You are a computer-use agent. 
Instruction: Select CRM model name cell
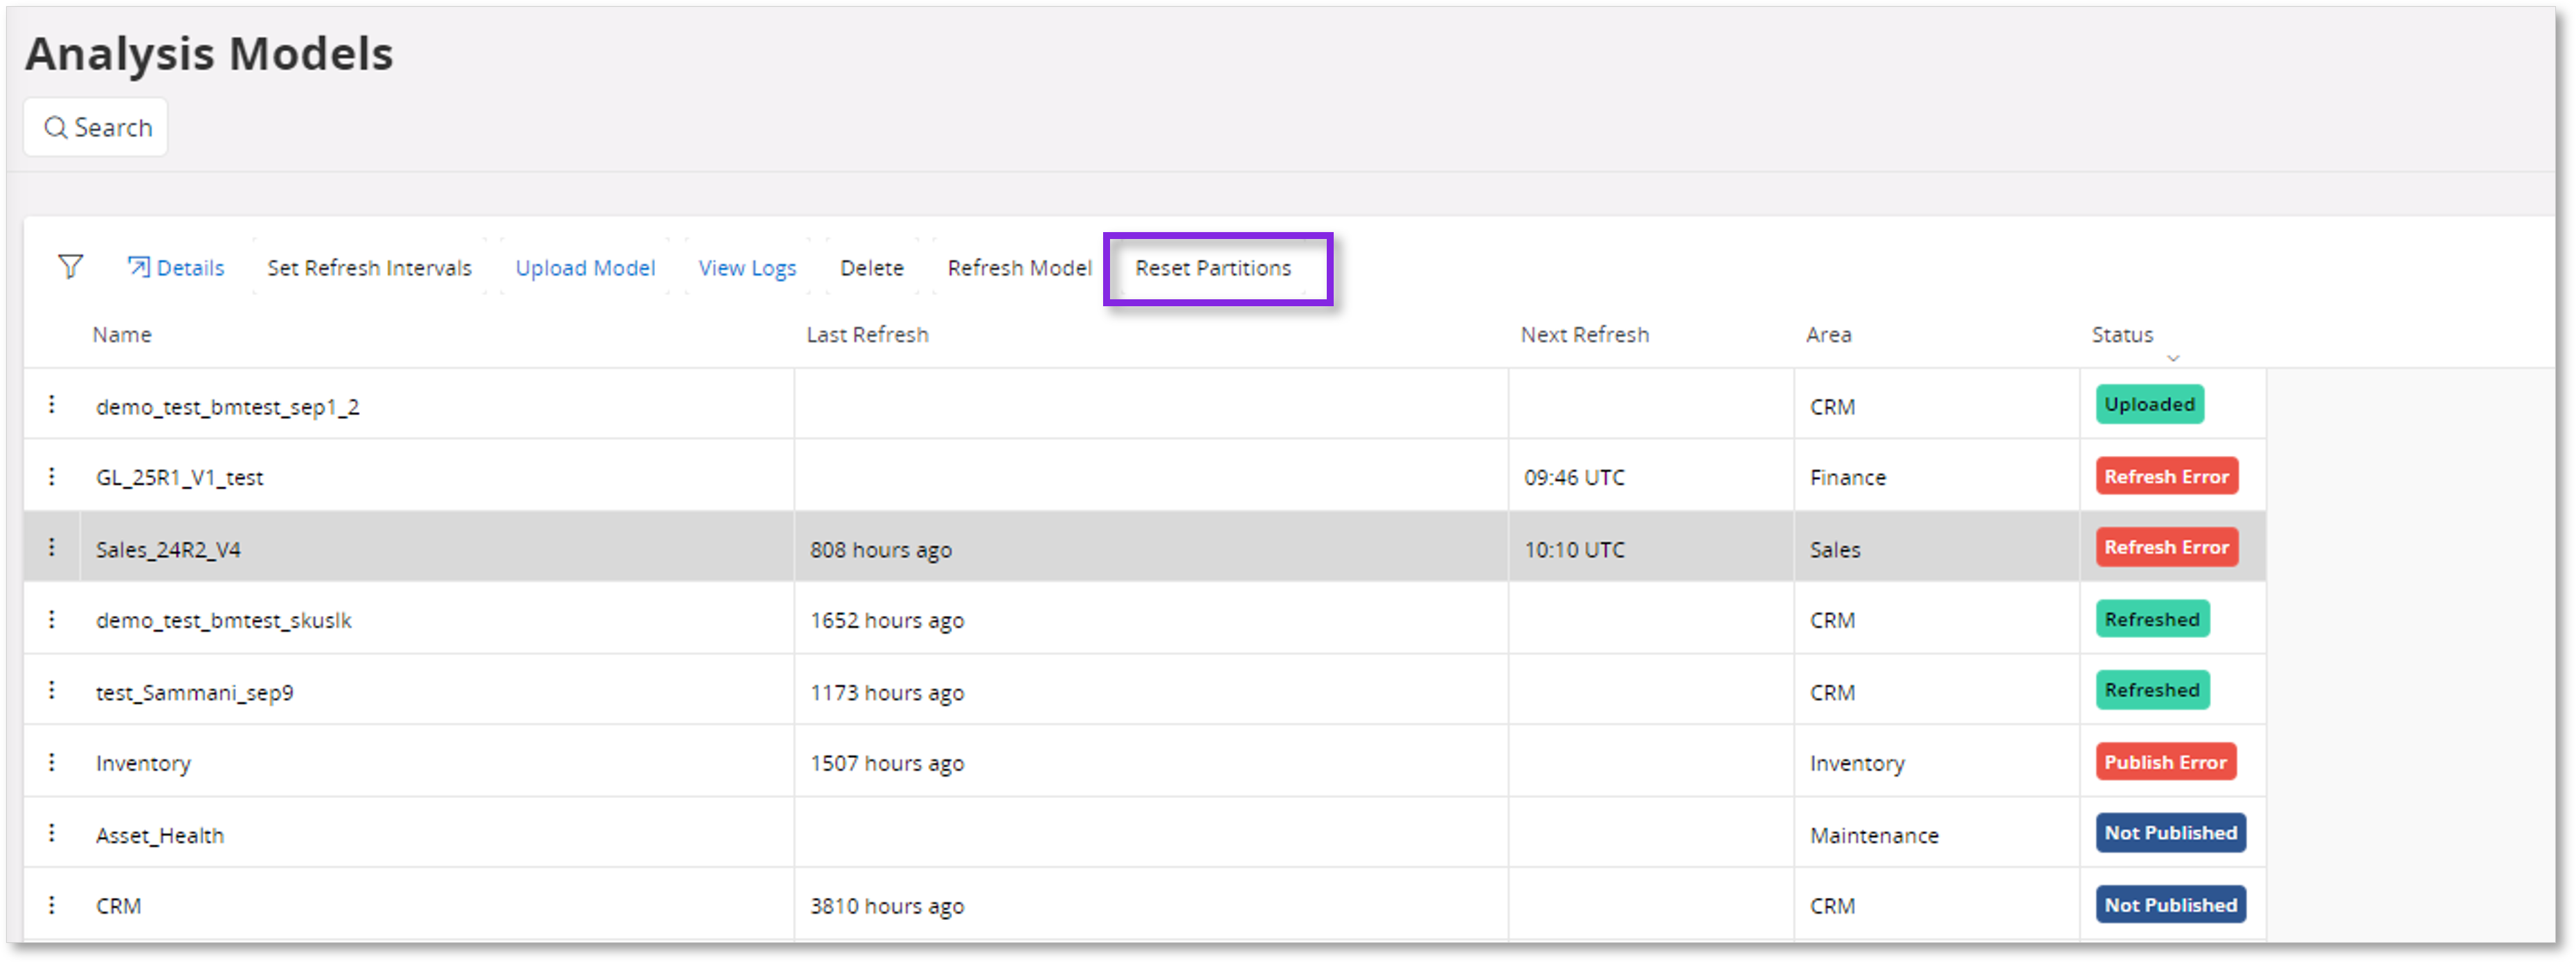118,906
